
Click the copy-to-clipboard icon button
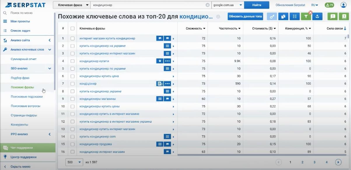click(283, 17)
